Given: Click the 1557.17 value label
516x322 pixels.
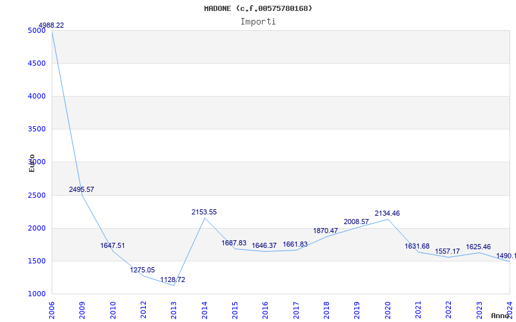Looking at the screenshot, I should tap(447, 252).
